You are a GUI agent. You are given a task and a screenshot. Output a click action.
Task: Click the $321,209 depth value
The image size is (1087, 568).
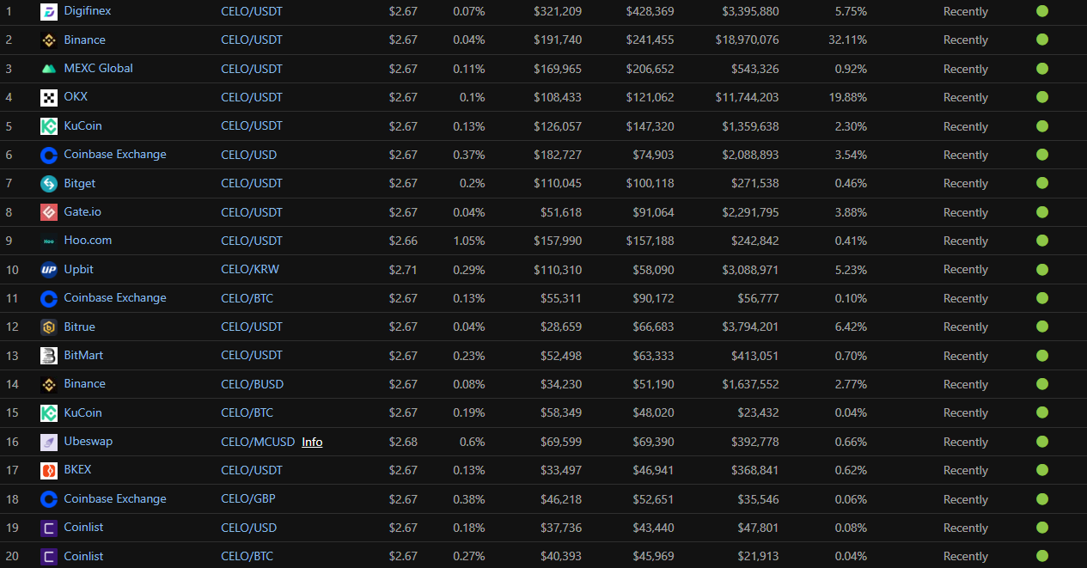tap(558, 11)
